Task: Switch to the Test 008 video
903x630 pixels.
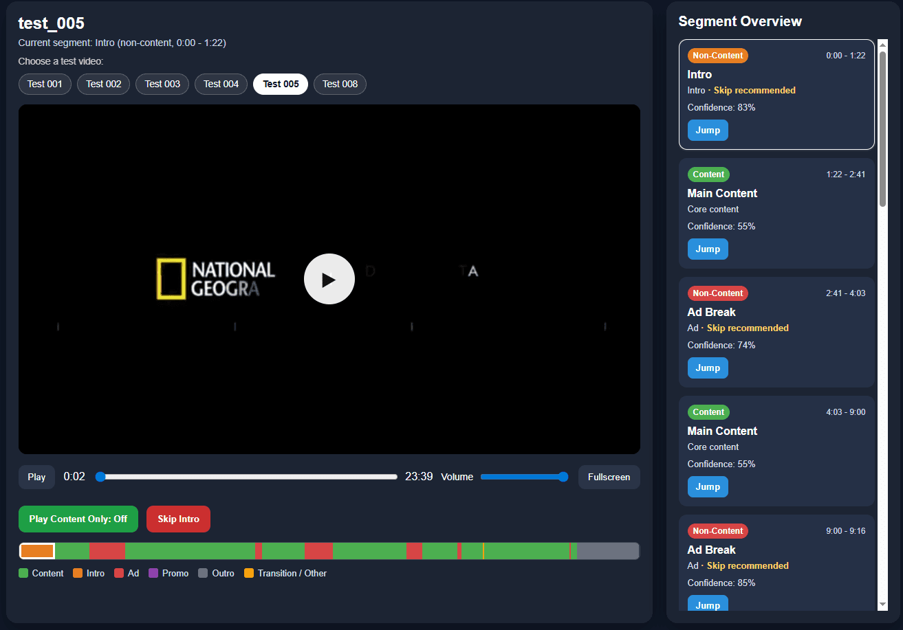Action: pos(340,84)
